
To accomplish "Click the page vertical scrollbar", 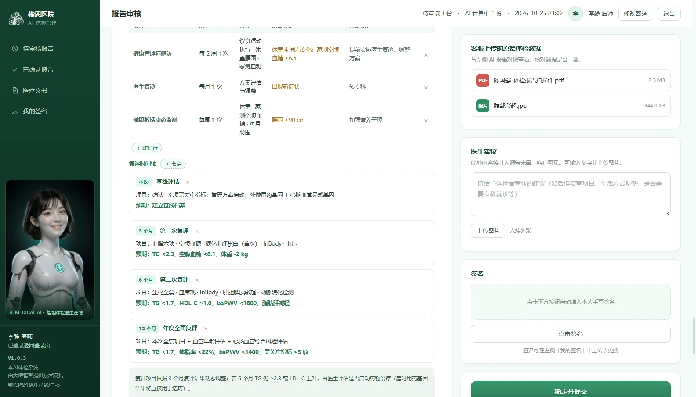I will pos(694,336).
